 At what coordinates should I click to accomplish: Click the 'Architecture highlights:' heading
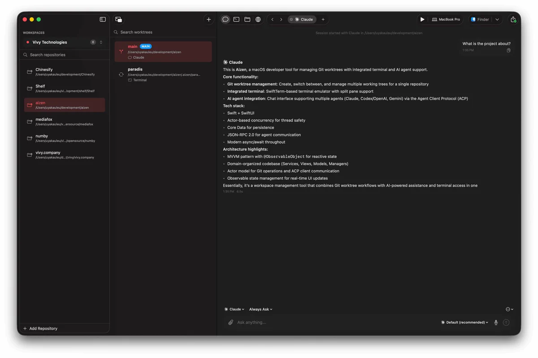click(245, 149)
